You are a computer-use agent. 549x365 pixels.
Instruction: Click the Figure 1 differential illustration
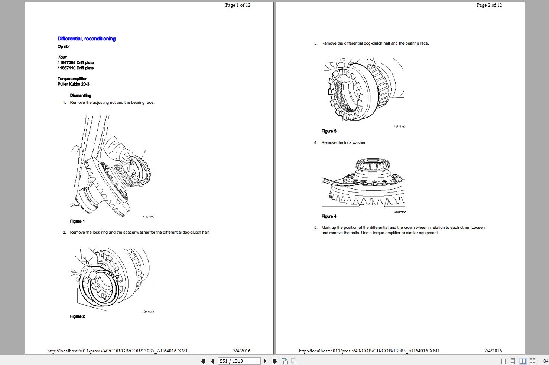pos(112,166)
